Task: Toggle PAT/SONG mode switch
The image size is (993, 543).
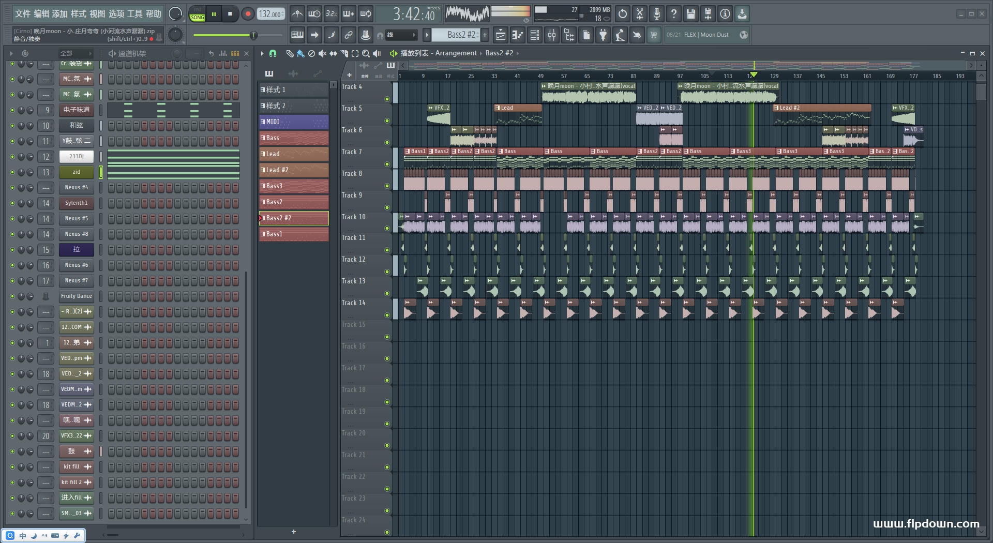Action: [197, 14]
